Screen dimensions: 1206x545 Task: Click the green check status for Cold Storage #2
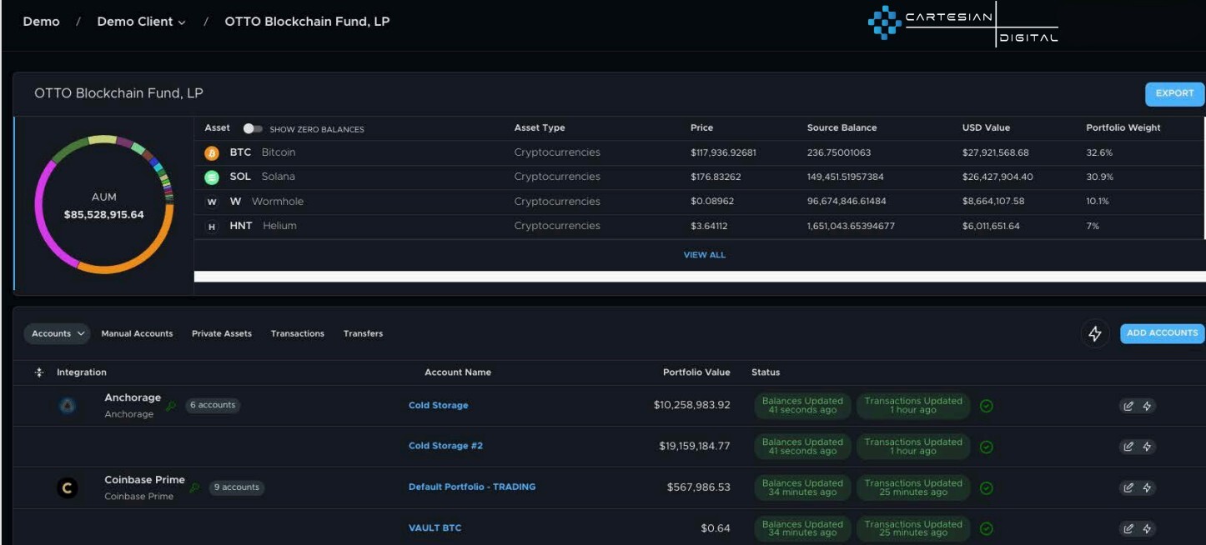point(986,447)
